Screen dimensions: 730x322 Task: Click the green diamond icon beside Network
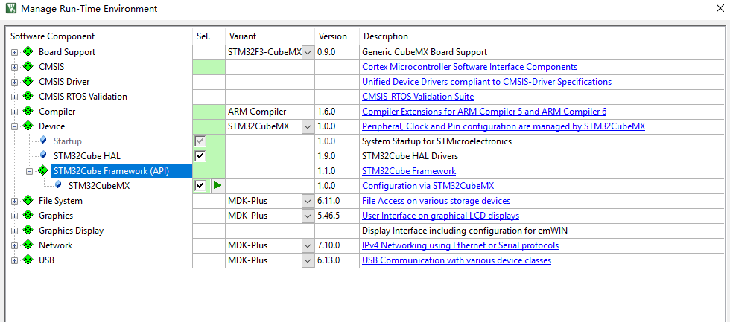coord(28,245)
